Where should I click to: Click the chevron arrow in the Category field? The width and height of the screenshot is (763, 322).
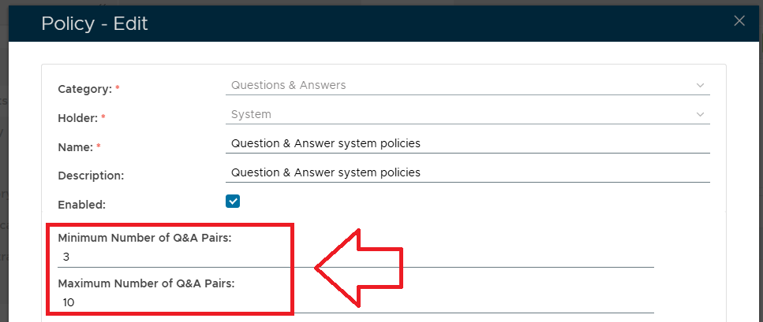(700, 85)
